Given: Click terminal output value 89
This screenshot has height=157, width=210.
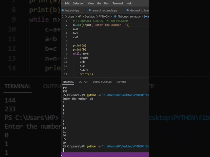Looking at the screenshot, I should [x=64, y=143].
